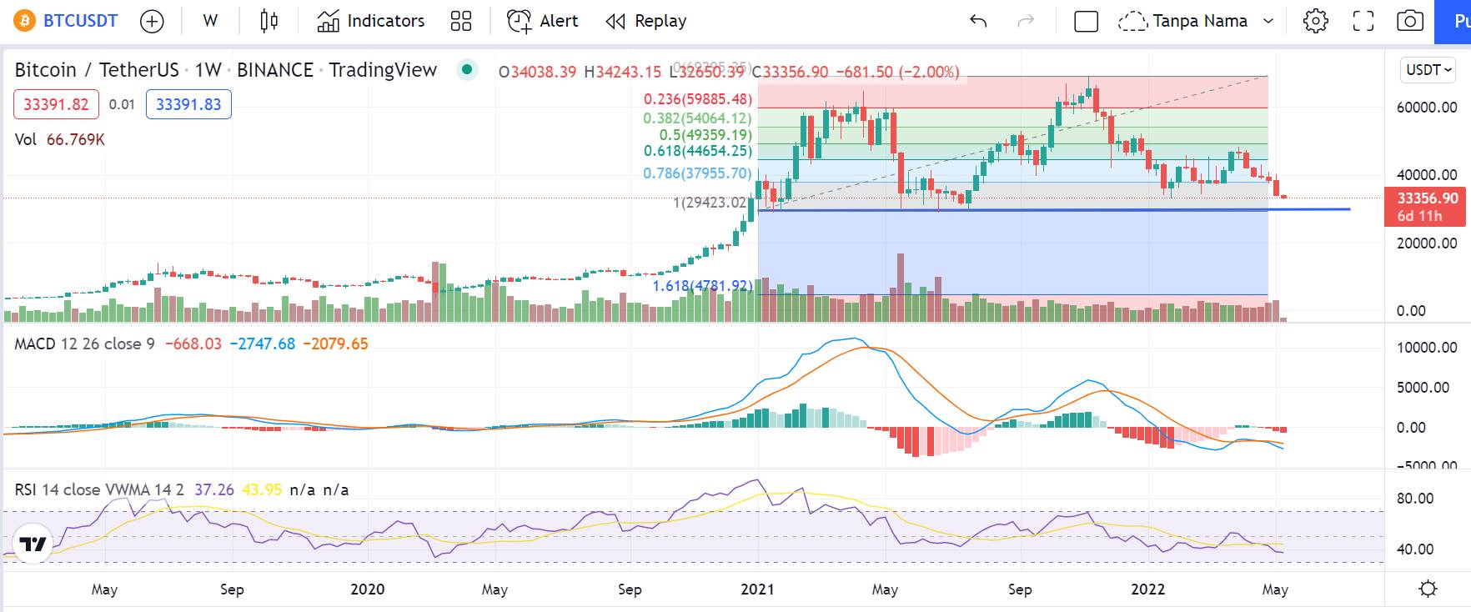
Task: Select the blue horizontal support line
Action: (1054, 209)
